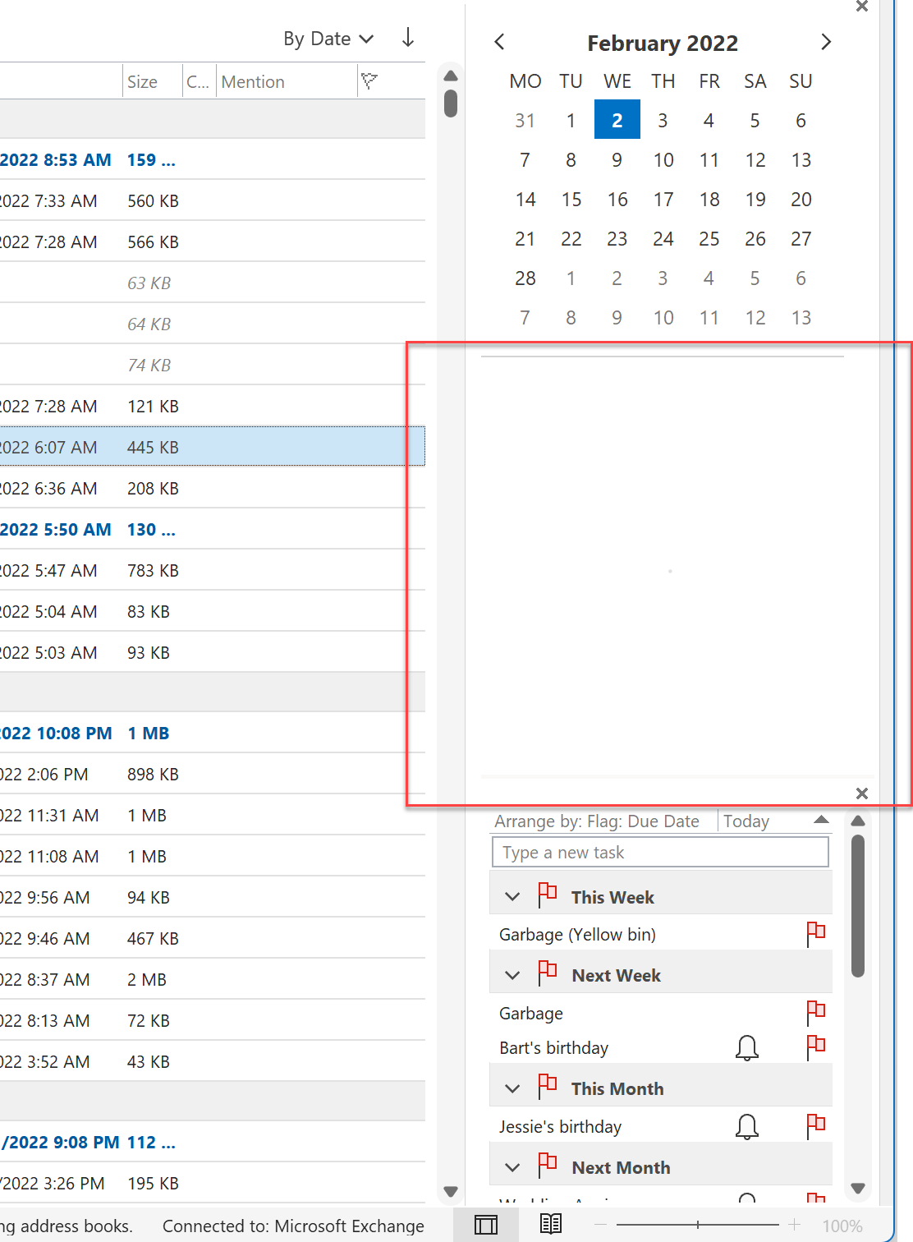Go to the next month in the calendar
The image size is (913, 1242).
pyautogui.click(x=826, y=41)
